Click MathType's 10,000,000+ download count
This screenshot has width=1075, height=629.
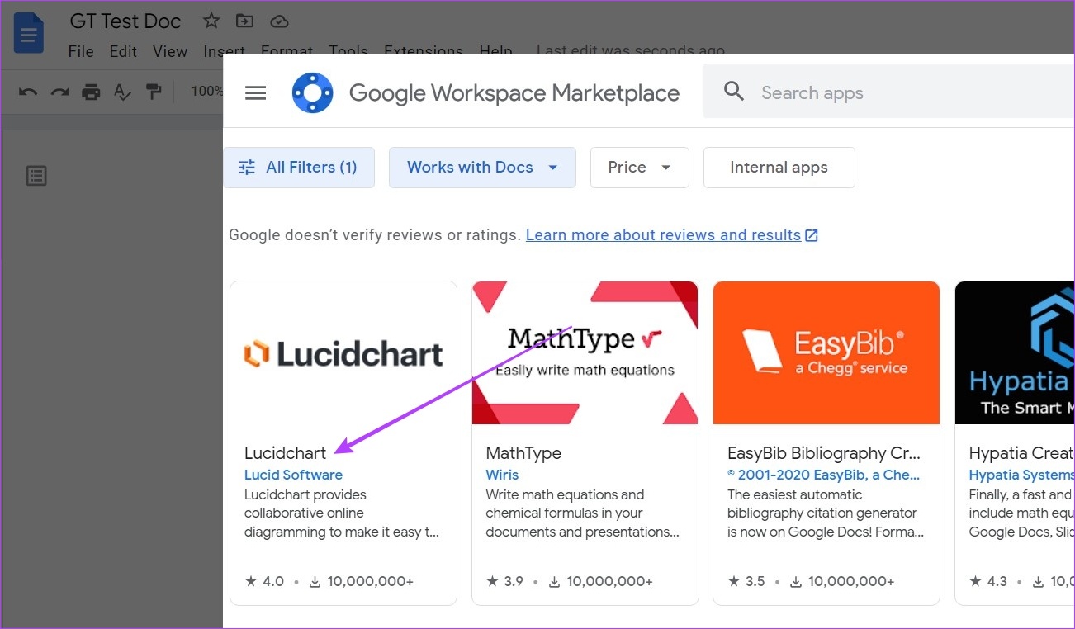(x=602, y=581)
